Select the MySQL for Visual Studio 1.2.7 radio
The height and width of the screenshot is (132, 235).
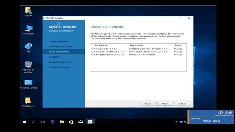coord(93,52)
